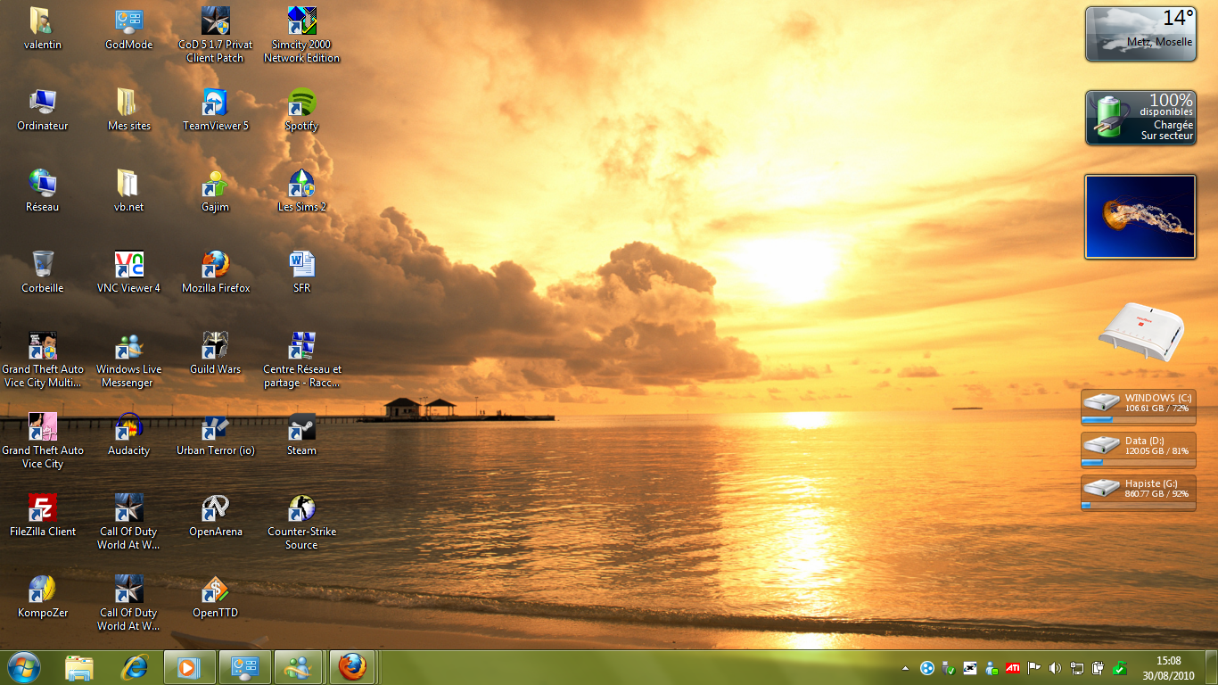Switch to Windows Media Player taskbar button

coord(190,666)
